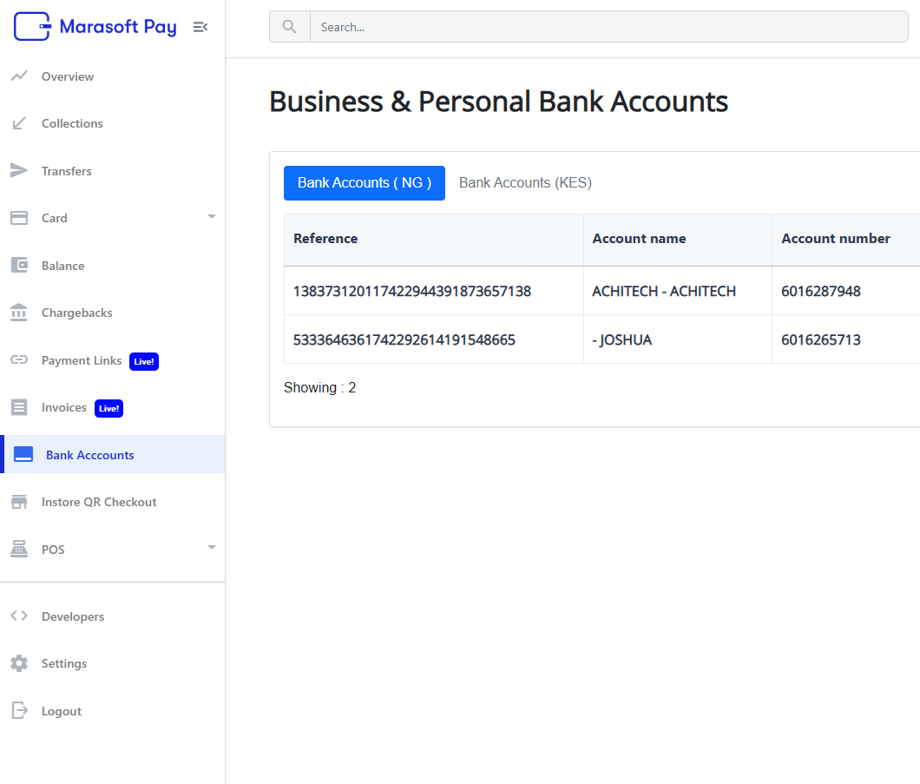The image size is (920, 784).
Task: Select the Bank Accounts ( NG ) tab
Action: pos(364,183)
